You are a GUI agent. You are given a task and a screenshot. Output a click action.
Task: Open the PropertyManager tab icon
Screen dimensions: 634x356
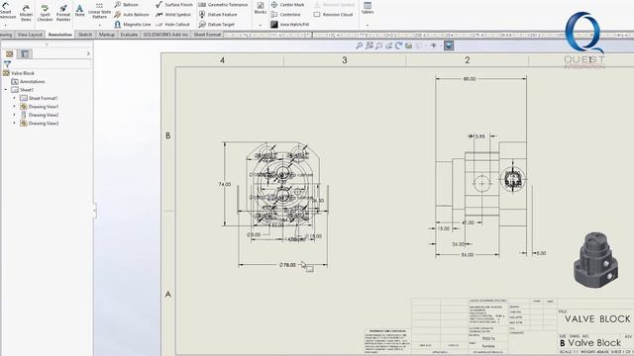point(25,53)
